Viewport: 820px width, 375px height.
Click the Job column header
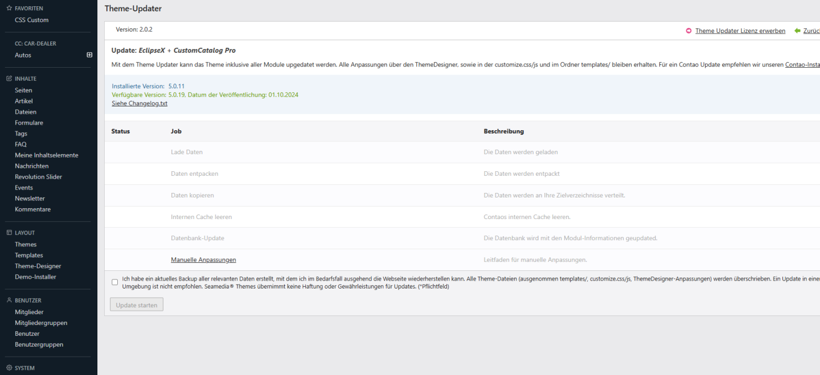point(176,131)
